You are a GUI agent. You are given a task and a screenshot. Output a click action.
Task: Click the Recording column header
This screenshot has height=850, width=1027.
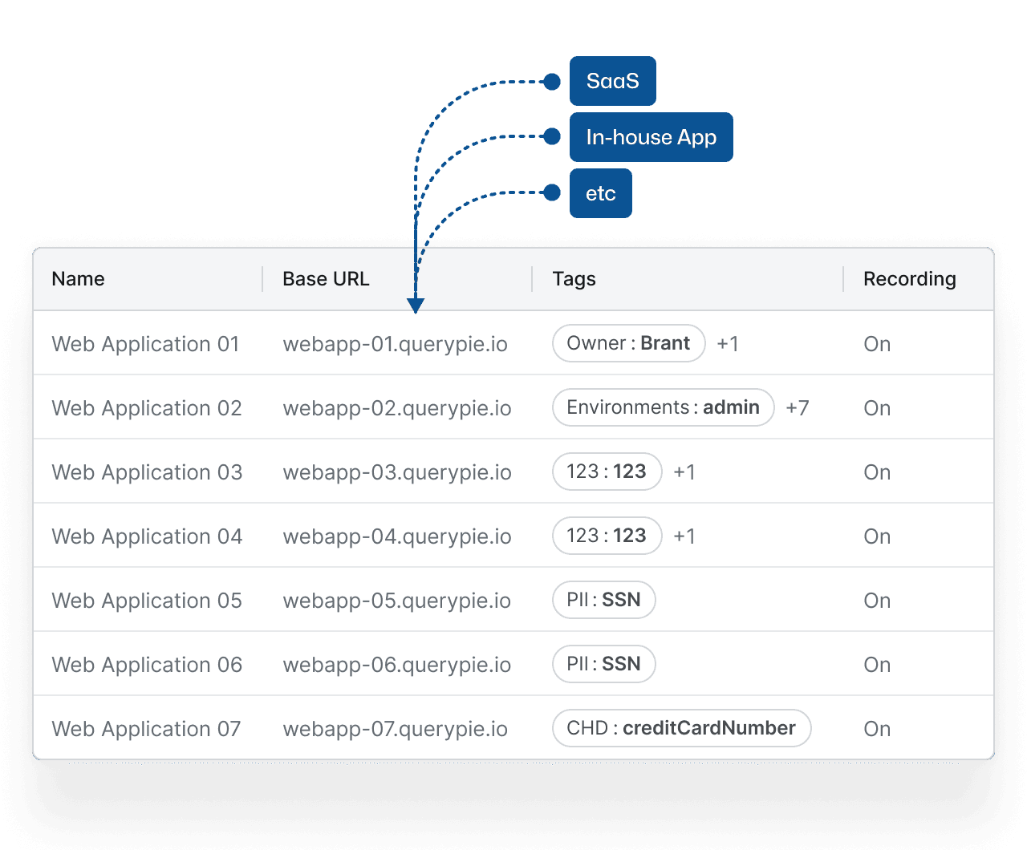(909, 279)
